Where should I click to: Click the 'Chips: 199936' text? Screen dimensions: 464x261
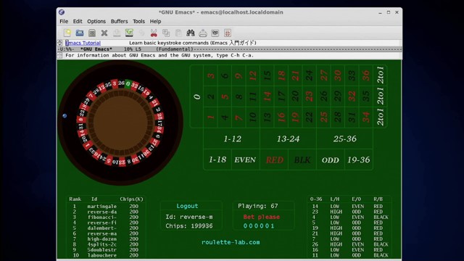click(x=189, y=226)
